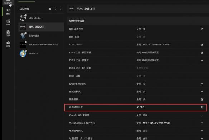Click the DLSS 优设 - 超分辨率 row label
Viewport: 209px width, 140px height.
(80, 68)
